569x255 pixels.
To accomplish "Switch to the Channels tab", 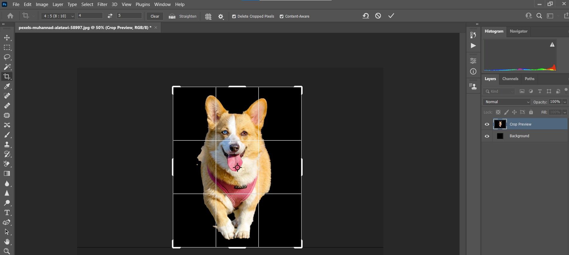I will [x=510, y=79].
